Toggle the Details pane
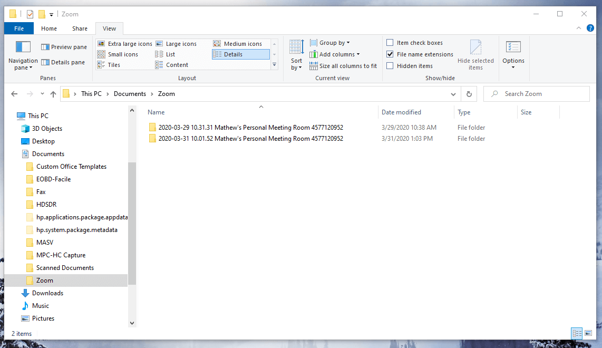Image resolution: width=602 pixels, height=348 pixels. (x=63, y=62)
